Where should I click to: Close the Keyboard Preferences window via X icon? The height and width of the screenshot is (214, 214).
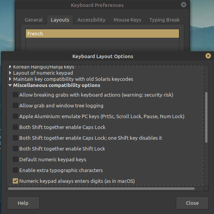pyautogui.click(x=184, y=5)
